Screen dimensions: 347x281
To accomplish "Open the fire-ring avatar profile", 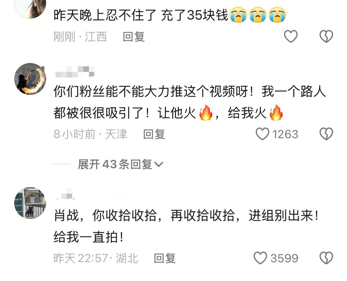I will (30, 79).
